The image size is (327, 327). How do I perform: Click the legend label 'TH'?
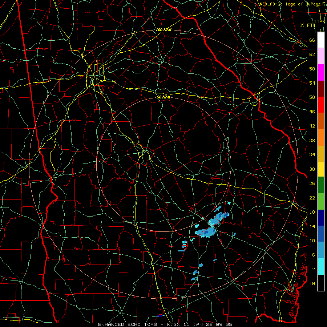pyautogui.click(x=312, y=284)
